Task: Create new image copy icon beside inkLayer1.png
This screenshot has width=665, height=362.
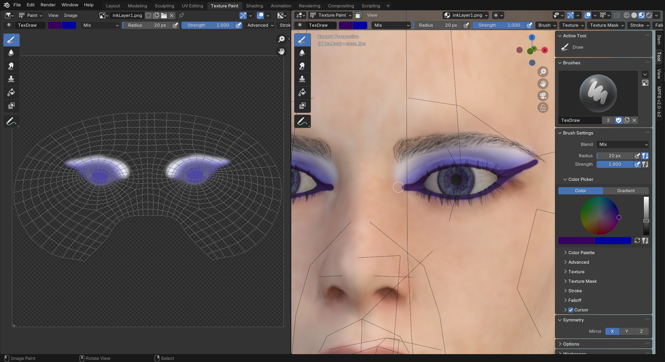Action: (x=156, y=15)
